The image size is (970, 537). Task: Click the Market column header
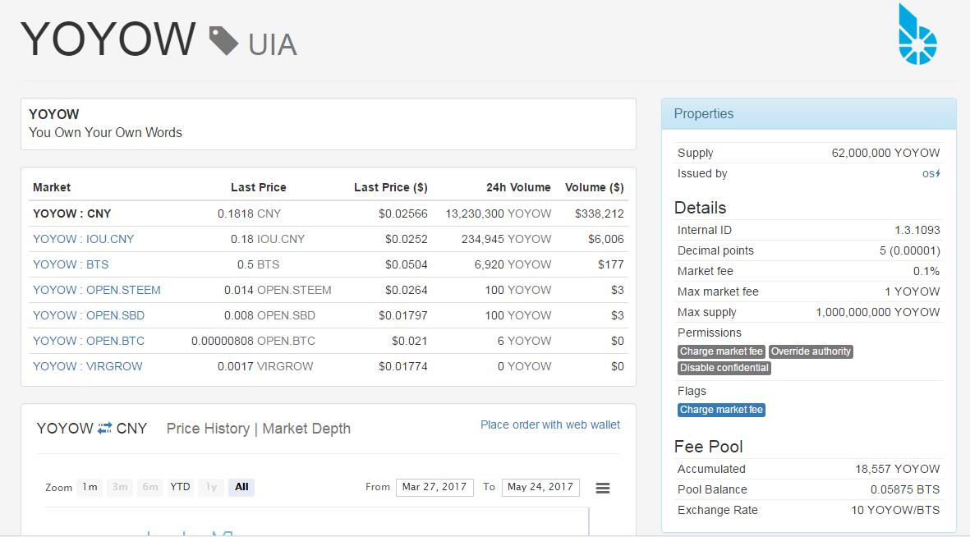[52, 187]
